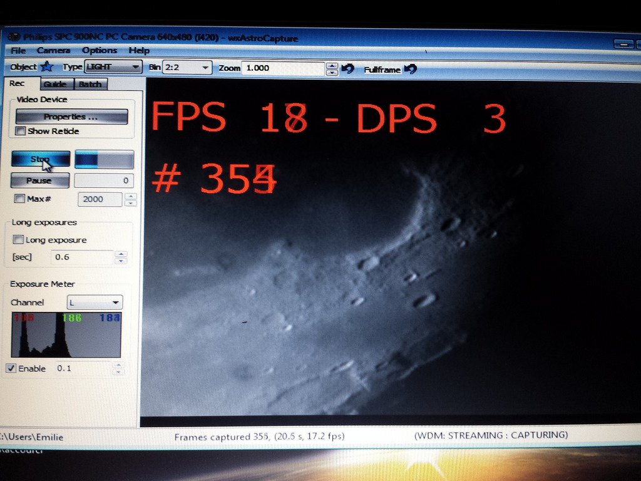Decrease the exposure meter value spinner
This screenshot has height=481, width=641.
[x=118, y=372]
